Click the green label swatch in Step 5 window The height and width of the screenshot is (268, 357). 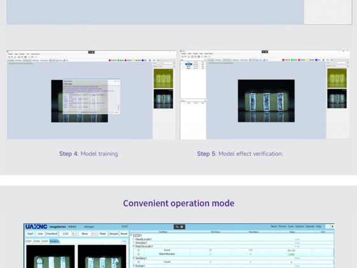292,60
